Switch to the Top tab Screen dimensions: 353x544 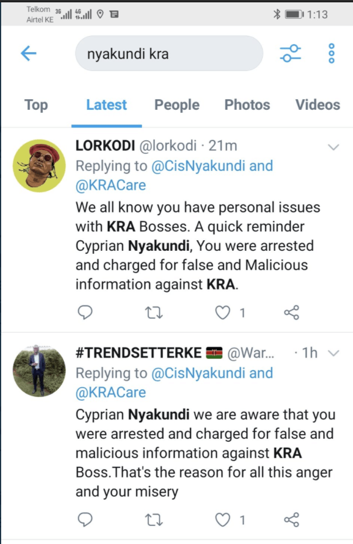tap(36, 105)
